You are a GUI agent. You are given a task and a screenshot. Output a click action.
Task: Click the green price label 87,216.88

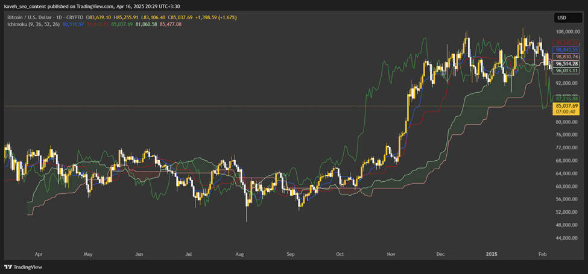click(x=567, y=99)
